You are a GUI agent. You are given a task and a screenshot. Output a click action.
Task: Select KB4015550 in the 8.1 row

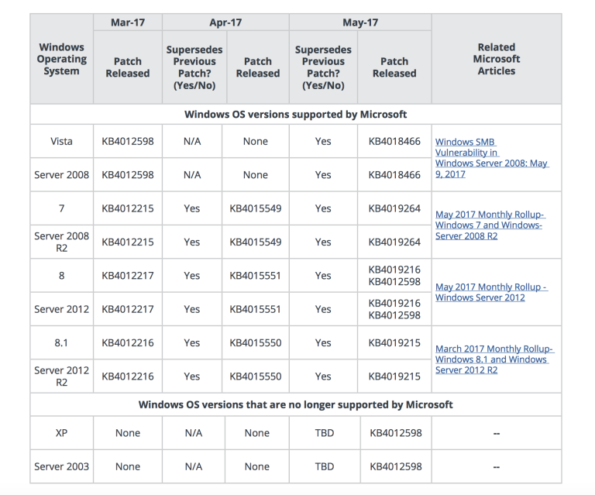(x=256, y=342)
